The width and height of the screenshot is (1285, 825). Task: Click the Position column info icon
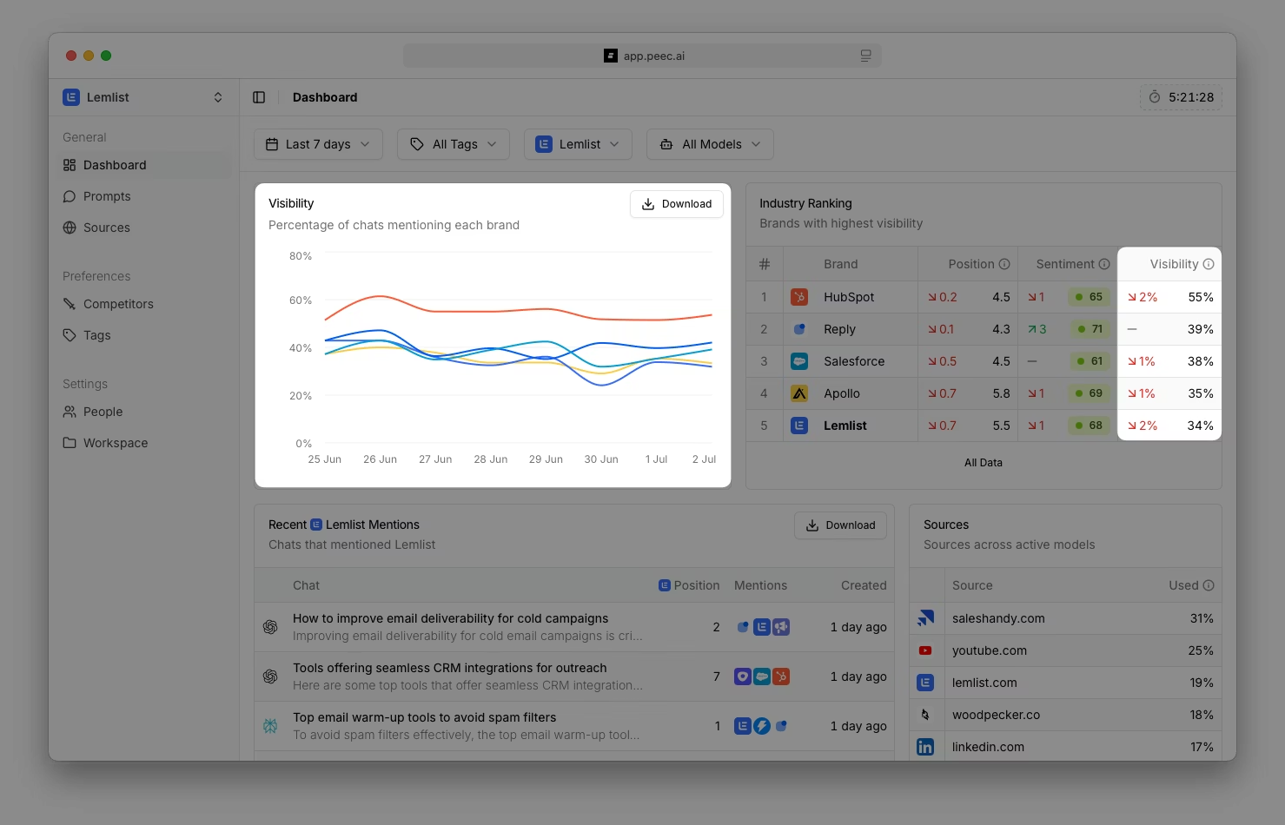point(1004,264)
